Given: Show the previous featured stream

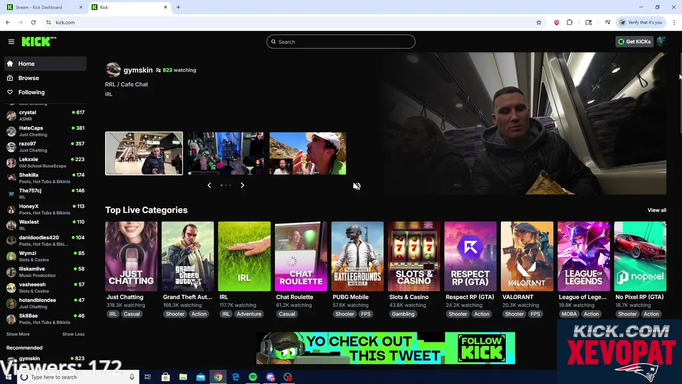Looking at the screenshot, I should [209, 185].
